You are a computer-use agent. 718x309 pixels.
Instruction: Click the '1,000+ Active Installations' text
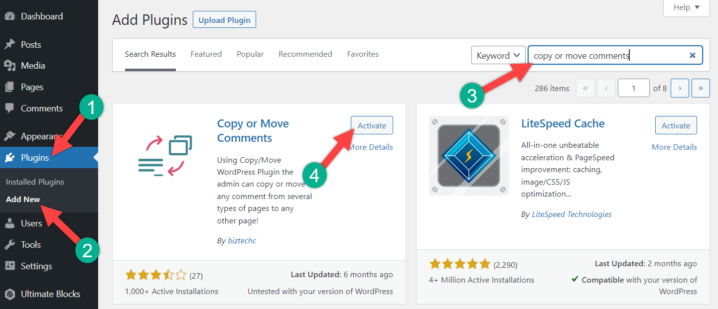coord(172,291)
